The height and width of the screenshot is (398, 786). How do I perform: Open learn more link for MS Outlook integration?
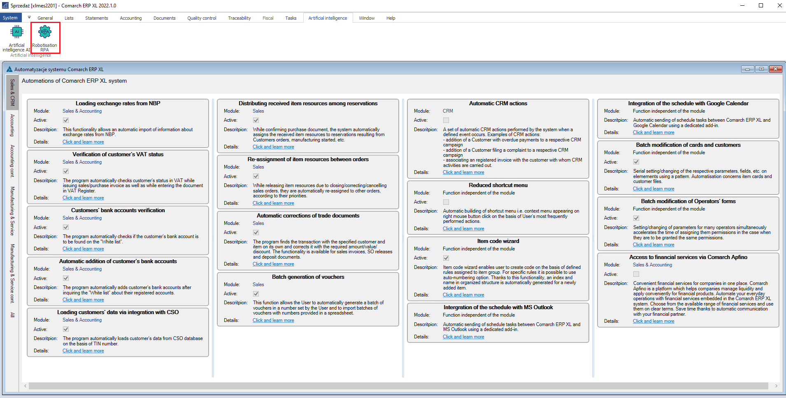tap(463, 337)
